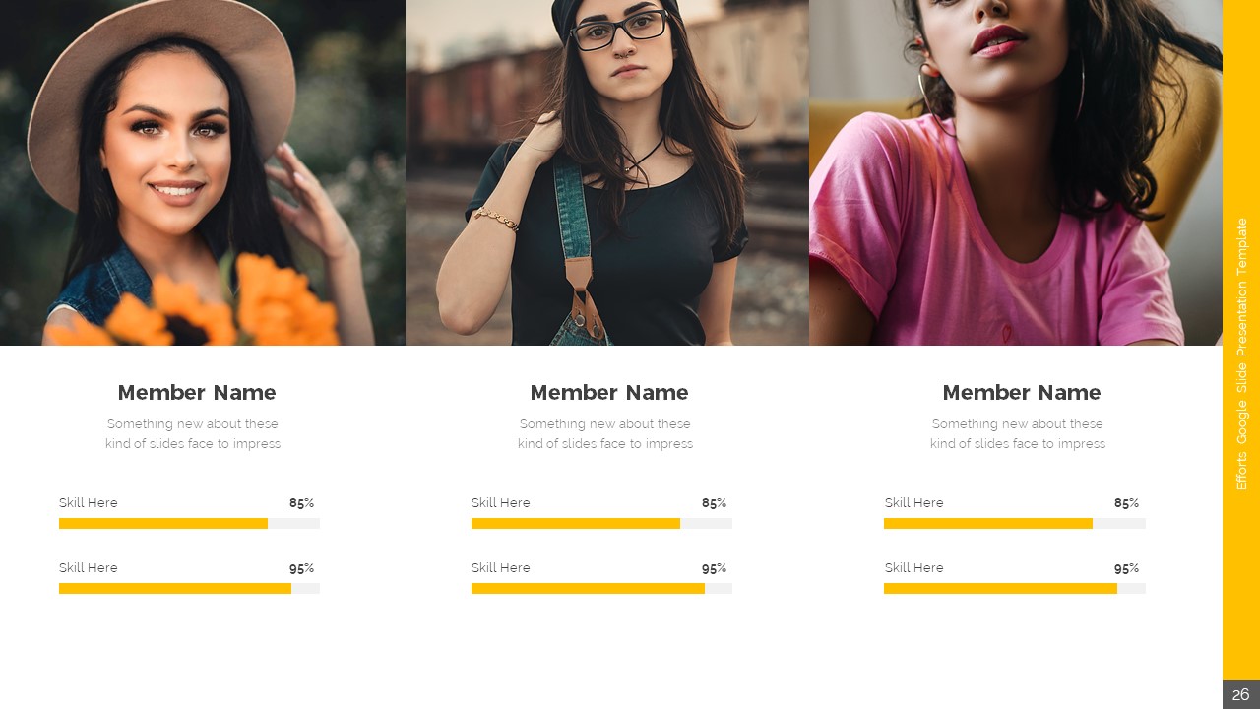Image resolution: width=1260 pixels, height=709 pixels.
Task: Click the slide number 26 badge
Action: pyautogui.click(x=1240, y=694)
